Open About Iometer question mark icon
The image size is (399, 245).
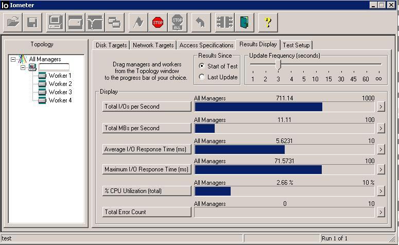pyautogui.click(x=268, y=23)
